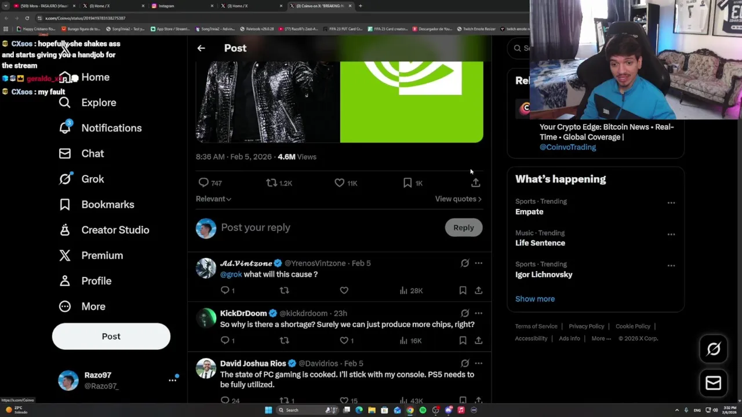Image resolution: width=742 pixels, height=417 pixels.
Task: Open more options for Empate trend
Action: coord(671,203)
